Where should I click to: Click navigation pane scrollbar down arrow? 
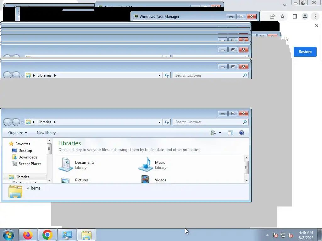pos(49,180)
